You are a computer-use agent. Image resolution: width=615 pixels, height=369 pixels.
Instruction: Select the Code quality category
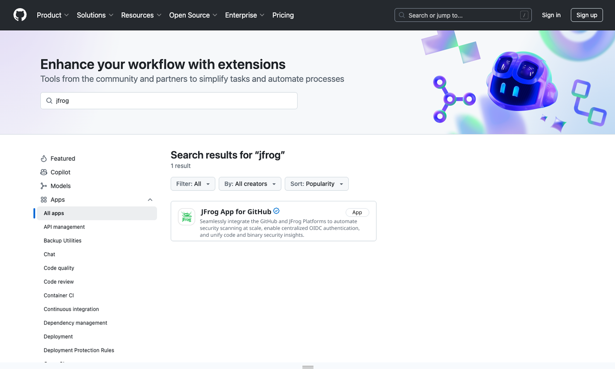59,268
